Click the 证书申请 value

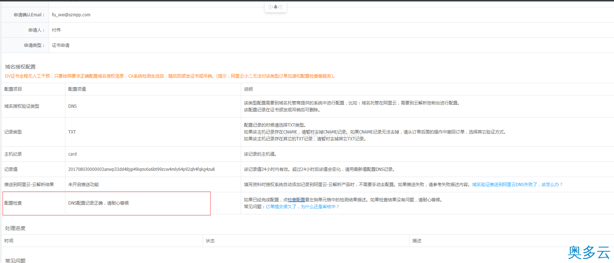pyautogui.click(x=61, y=45)
